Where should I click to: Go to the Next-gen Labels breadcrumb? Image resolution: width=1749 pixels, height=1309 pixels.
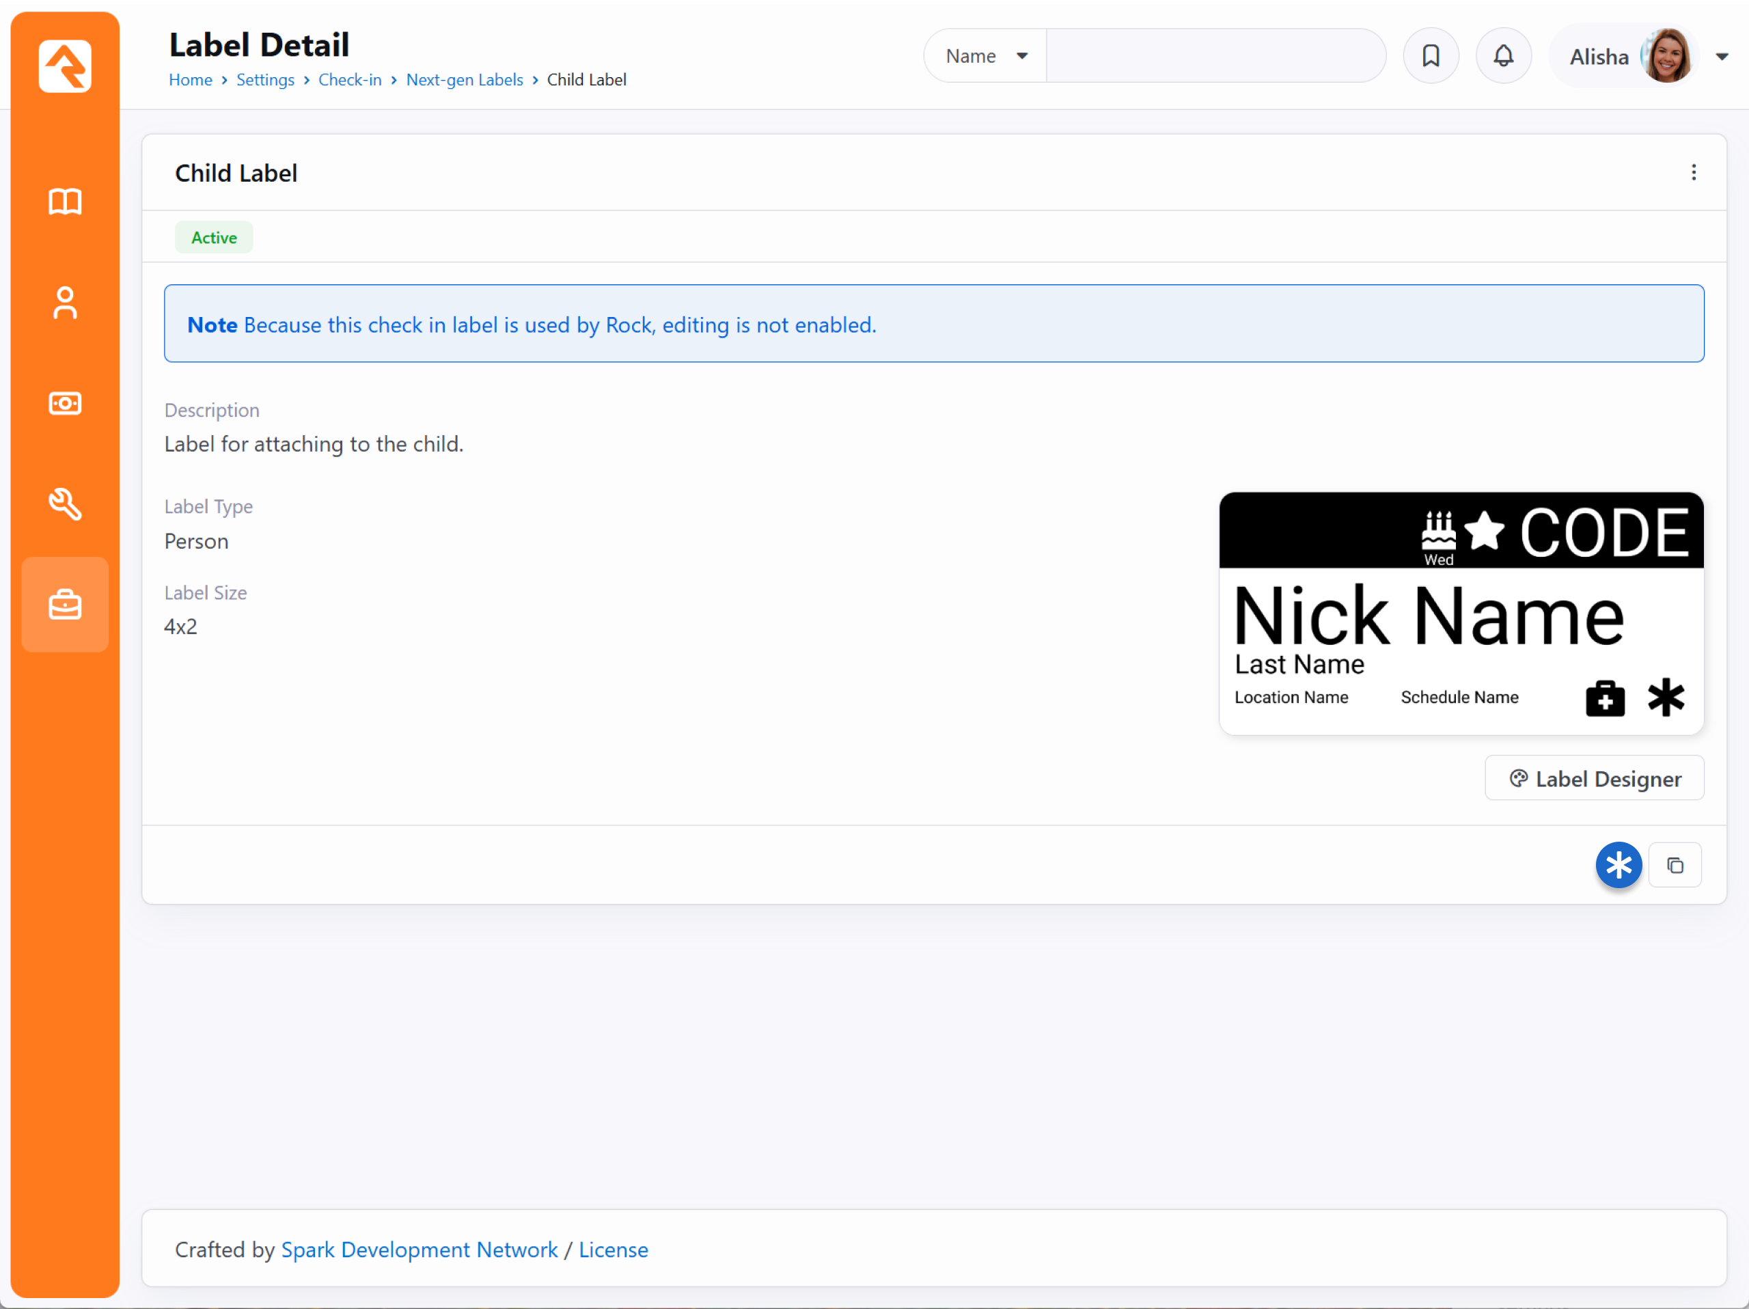click(x=464, y=80)
